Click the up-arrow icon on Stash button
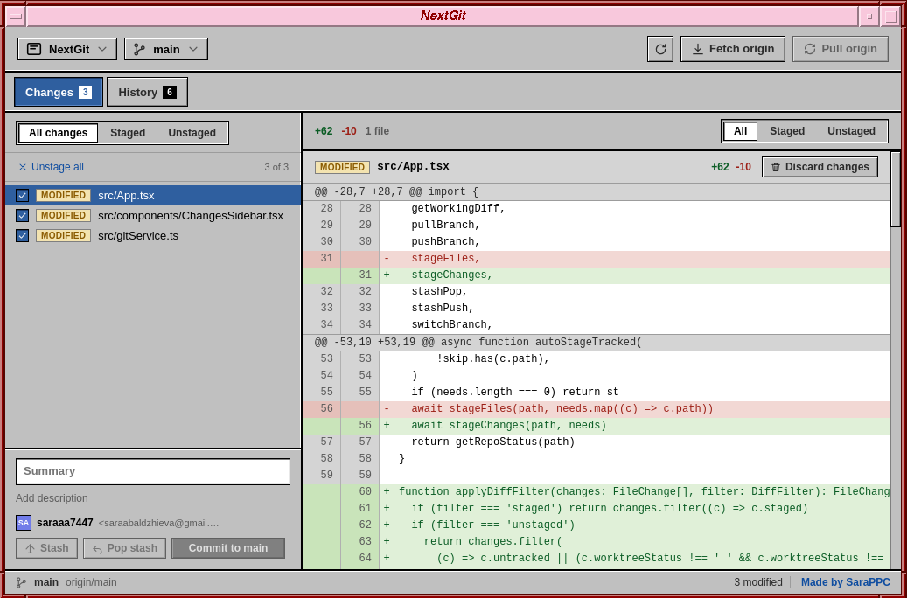The image size is (907, 598). coord(30,548)
